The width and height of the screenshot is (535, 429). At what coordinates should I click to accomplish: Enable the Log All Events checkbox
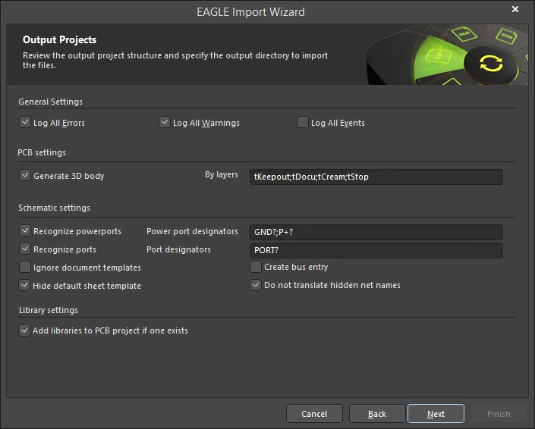[x=303, y=122]
